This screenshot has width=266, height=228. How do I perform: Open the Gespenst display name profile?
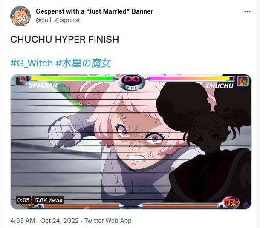95,11
